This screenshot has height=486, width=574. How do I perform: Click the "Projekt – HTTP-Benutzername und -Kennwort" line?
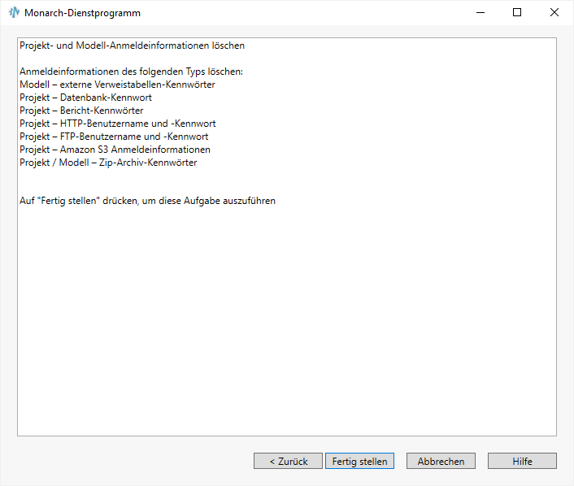point(117,124)
